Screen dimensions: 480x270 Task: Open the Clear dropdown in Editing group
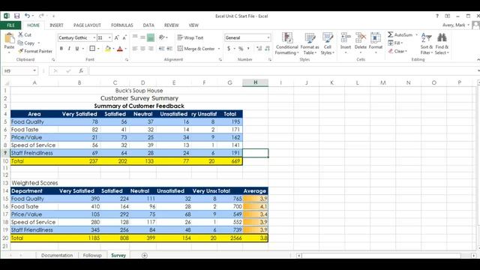pyautogui.click(x=397, y=51)
